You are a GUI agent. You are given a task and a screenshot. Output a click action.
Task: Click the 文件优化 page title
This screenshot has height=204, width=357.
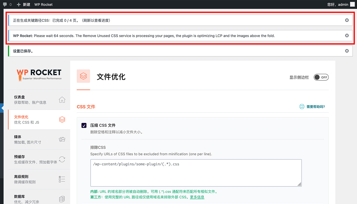[111, 76]
